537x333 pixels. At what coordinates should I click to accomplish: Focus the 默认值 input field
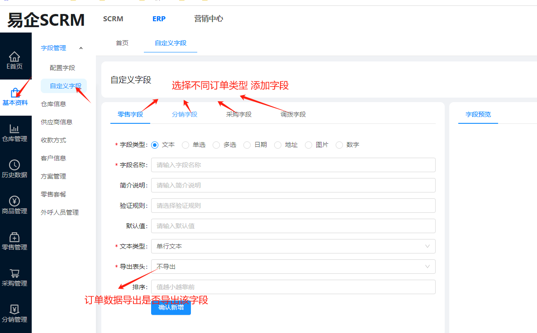pos(293,226)
